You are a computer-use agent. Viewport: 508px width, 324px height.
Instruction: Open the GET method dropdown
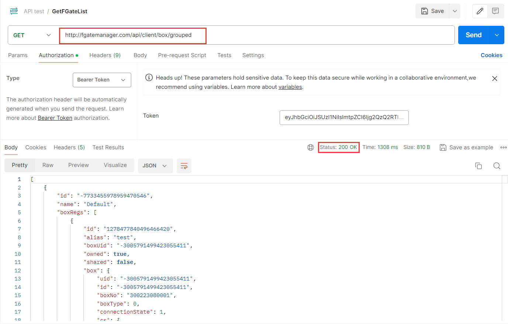32,35
